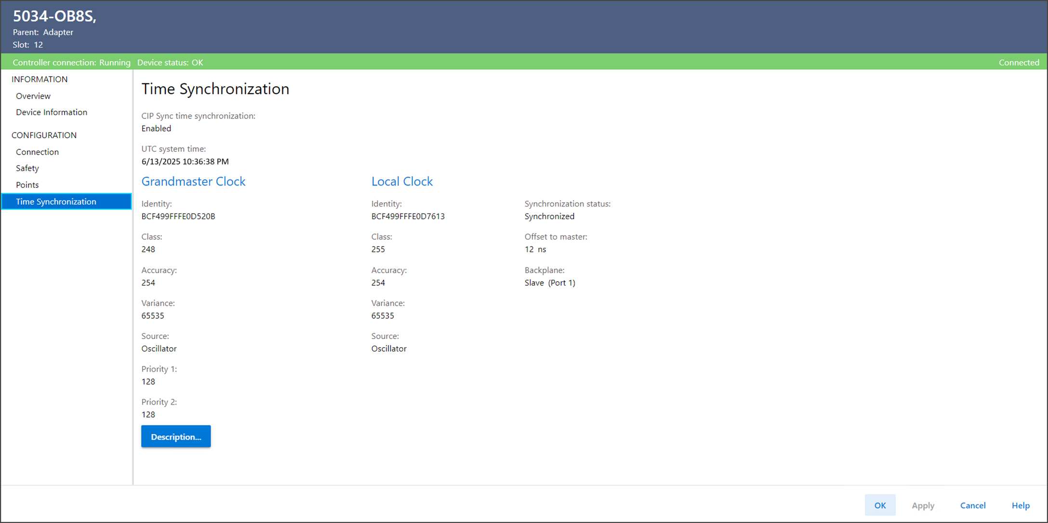Open the Overview page
This screenshot has width=1048, height=523.
pos(33,96)
